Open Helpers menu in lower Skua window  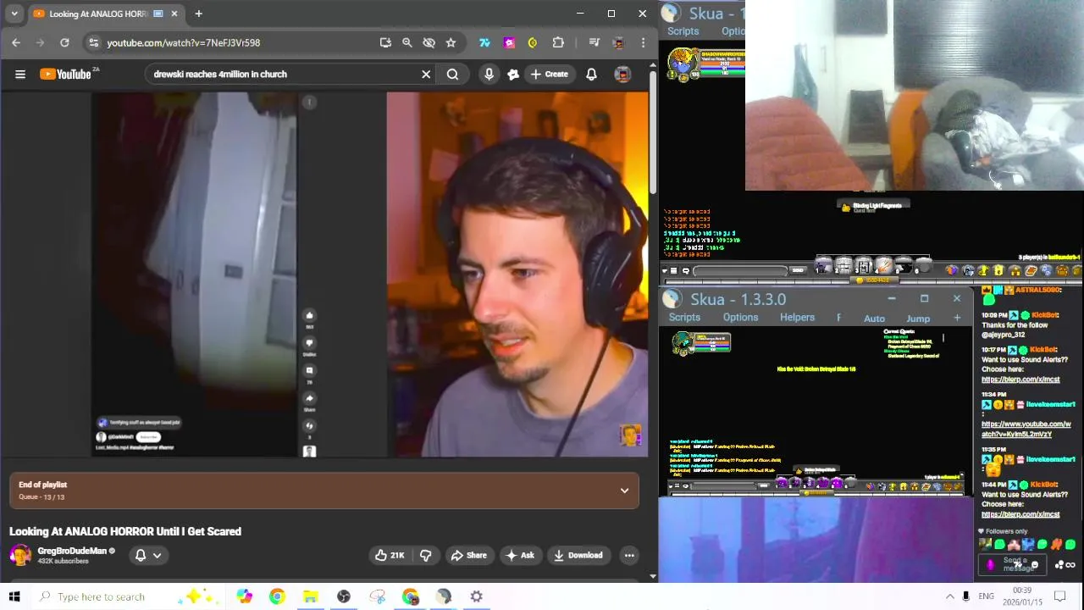[797, 318]
